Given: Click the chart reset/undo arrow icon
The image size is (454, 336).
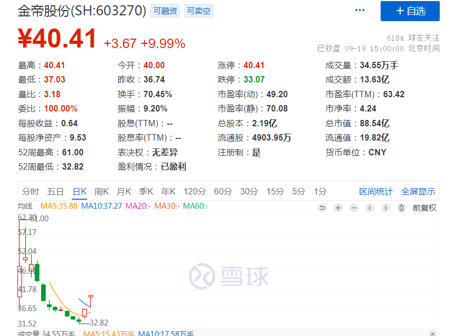Looking at the screenshot, I should click(x=322, y=208).
